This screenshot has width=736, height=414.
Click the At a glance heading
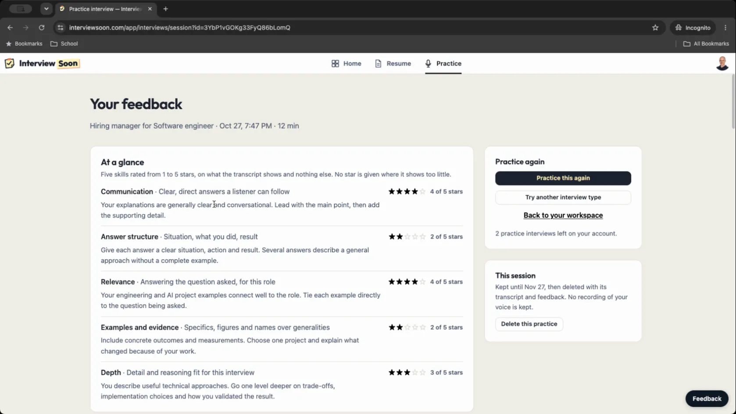tap(122, 162)
